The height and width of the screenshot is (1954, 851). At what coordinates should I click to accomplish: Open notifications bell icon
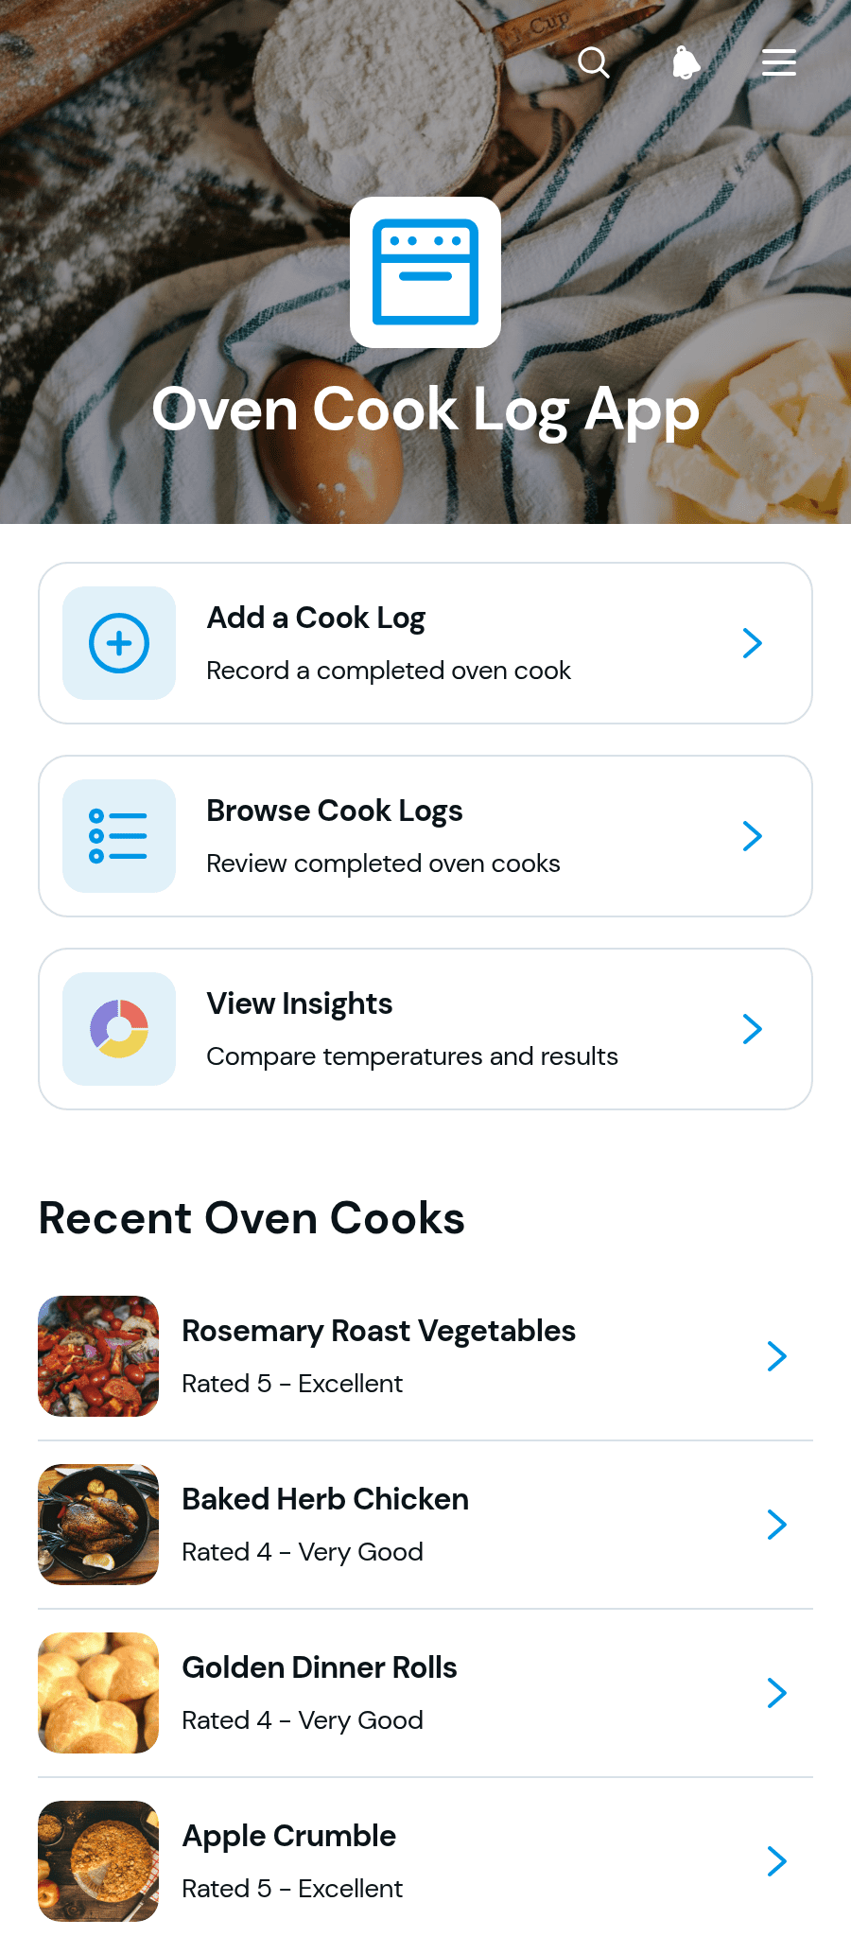pos(686,62)
